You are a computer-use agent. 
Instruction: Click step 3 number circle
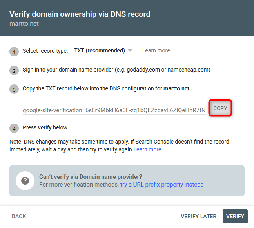pyautogui.click(x=14, y=89)
